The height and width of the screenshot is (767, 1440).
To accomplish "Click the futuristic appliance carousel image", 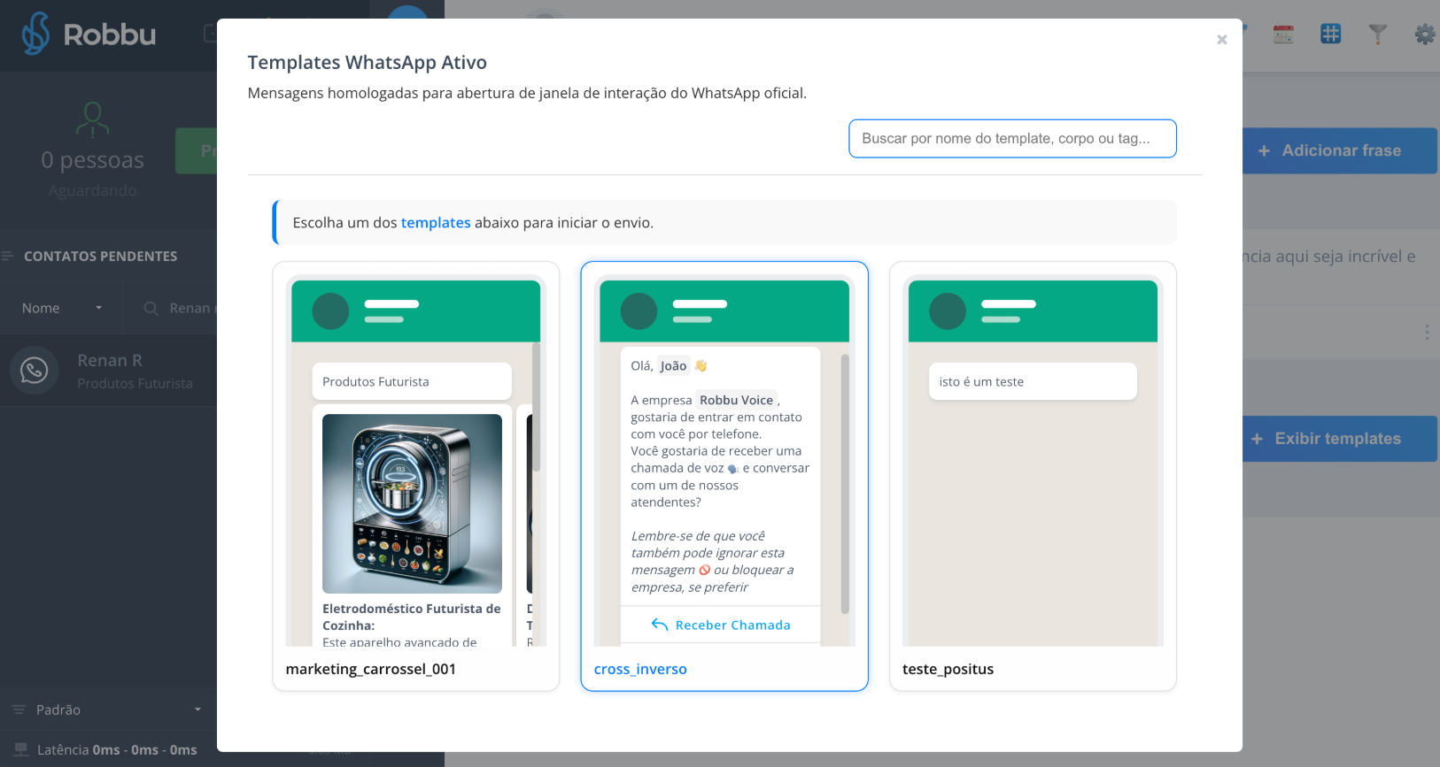I will pyautogui.click(x=412, y=503).
